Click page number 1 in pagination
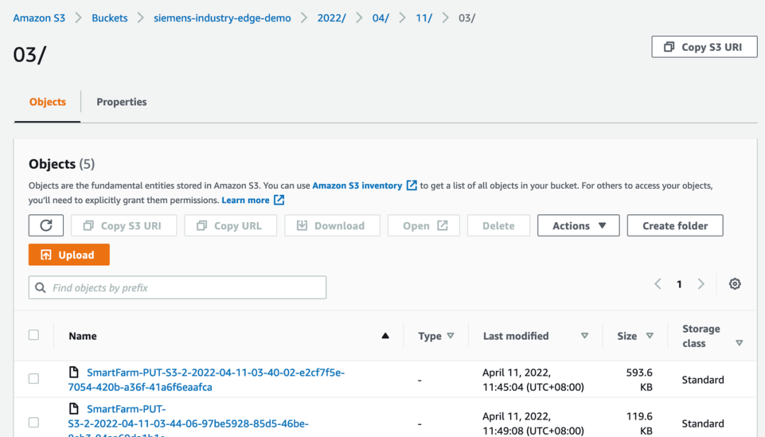The image size is (765, 437). (x=679, y=284)
